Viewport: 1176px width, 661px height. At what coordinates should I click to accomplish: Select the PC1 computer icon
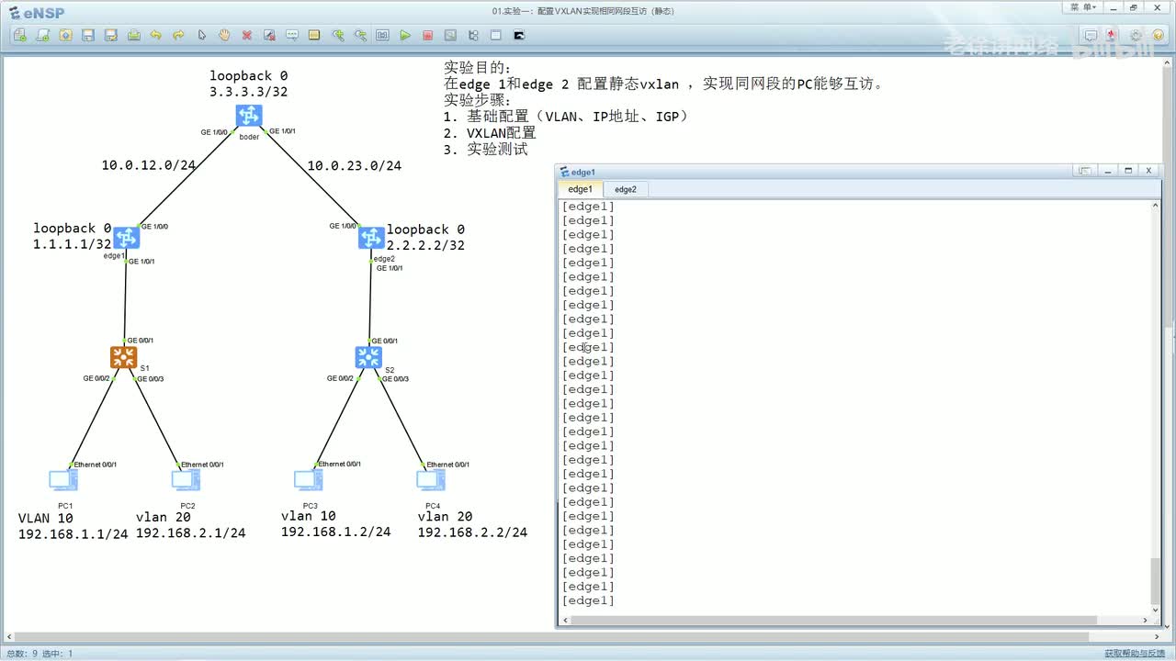62,480
